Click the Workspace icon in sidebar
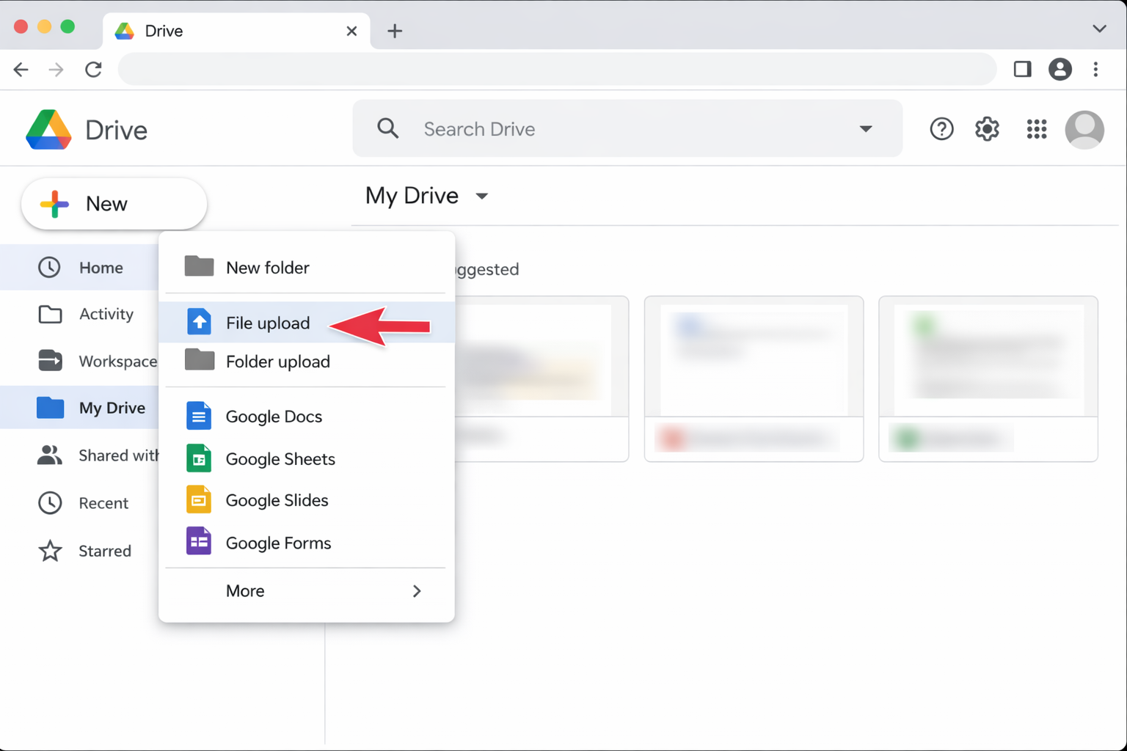This screenshot has height=751, width=1127. pyautogui.click(x=50, y=361)
